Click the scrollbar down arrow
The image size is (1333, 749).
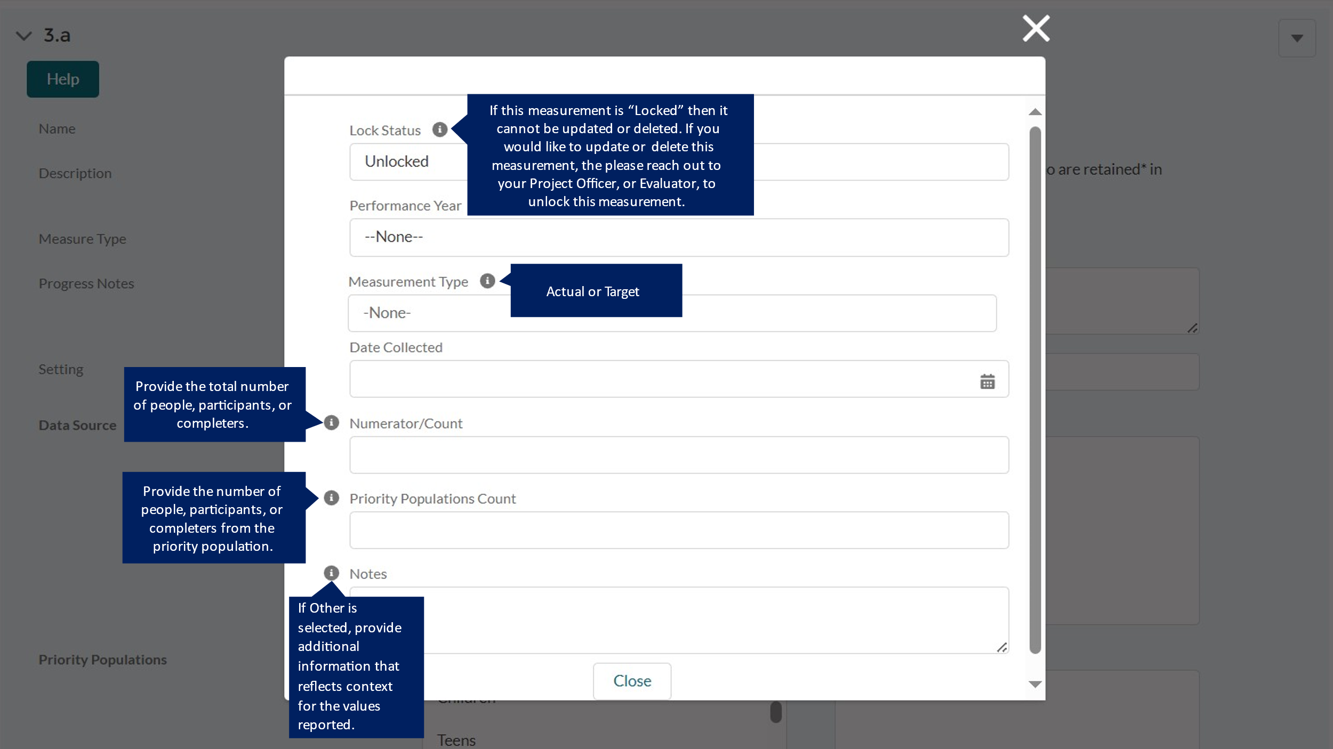pyautogui.click(x=1035, y=685)
